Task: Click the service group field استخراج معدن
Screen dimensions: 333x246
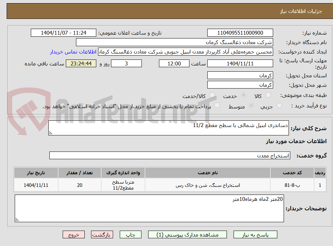Action: click(x=170, y=155)
